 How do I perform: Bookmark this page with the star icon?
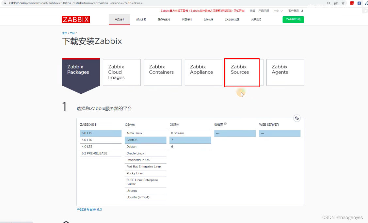pos(343,3)
